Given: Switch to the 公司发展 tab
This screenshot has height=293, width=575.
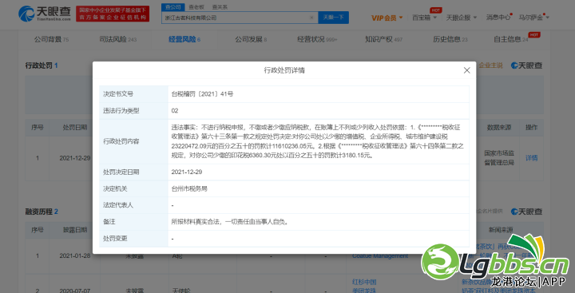Looking at the screenshot, I should click(x=251, y=39).
